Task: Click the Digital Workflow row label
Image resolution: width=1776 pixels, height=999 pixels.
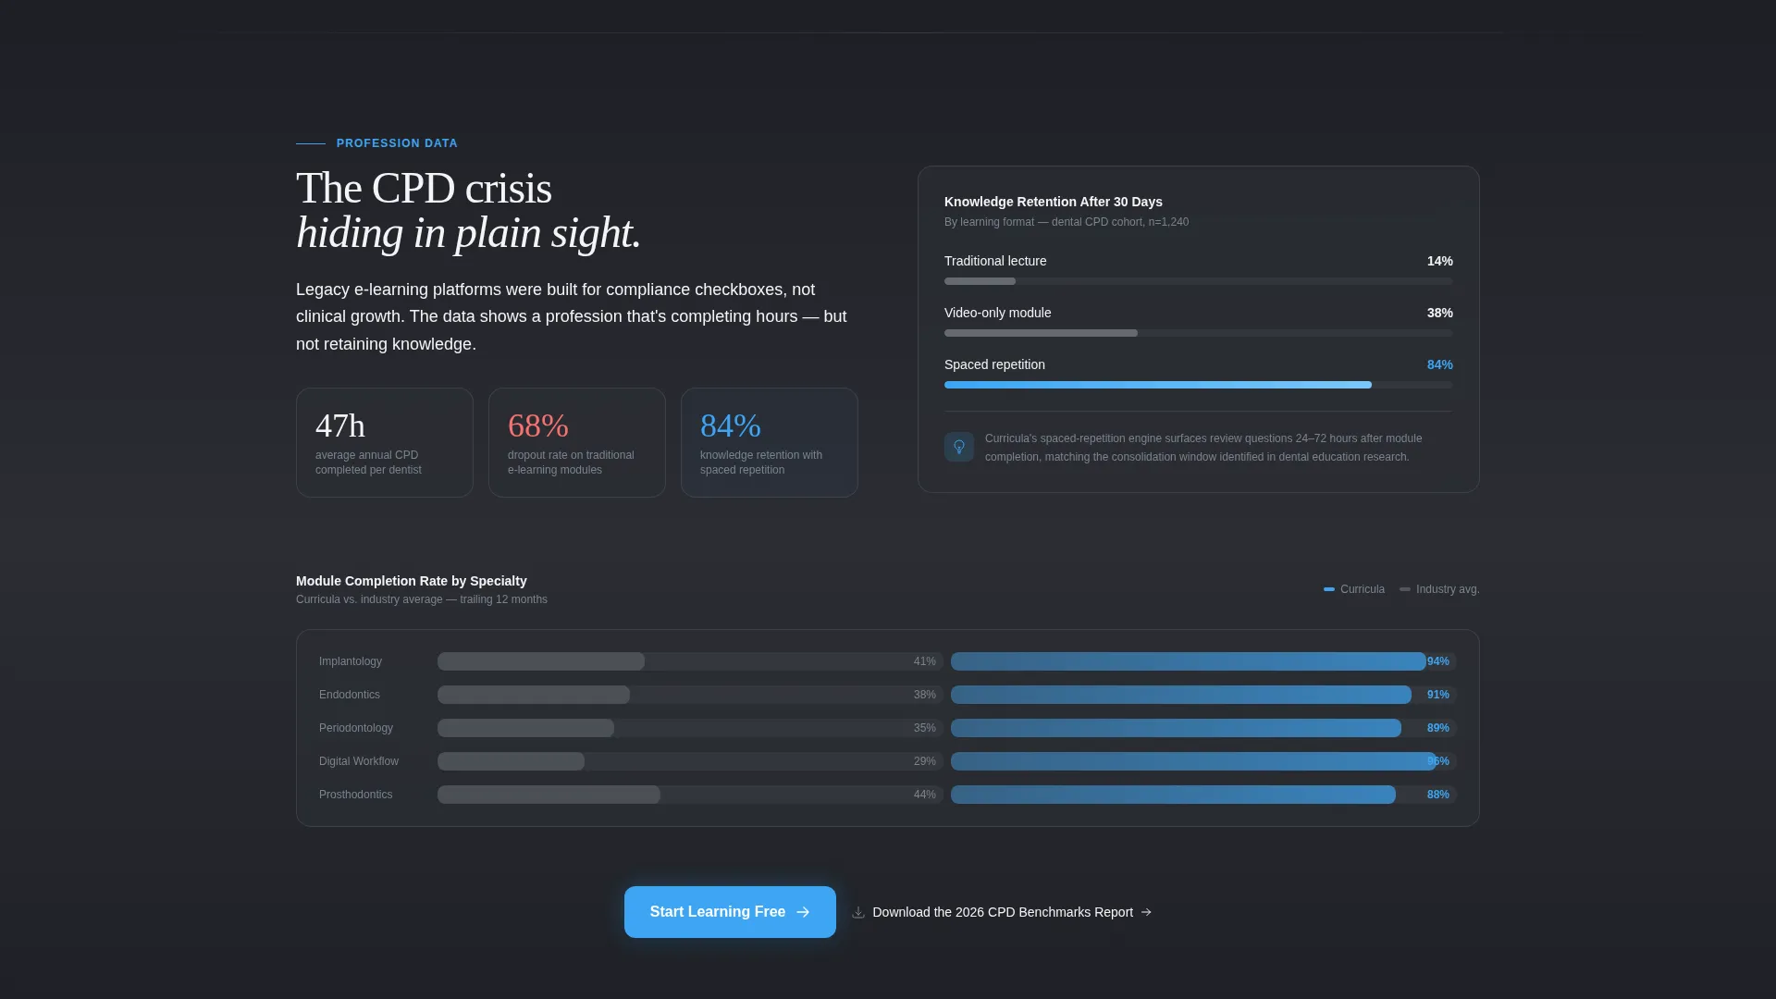Action: point(359,761)
